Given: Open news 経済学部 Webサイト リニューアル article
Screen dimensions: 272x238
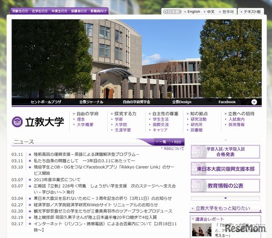Looking at the screenshot, I should [96, 205].
